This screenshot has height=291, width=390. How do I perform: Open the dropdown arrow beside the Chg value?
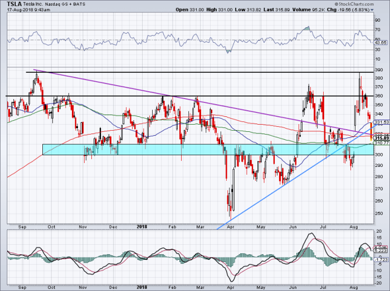(372, 10)
